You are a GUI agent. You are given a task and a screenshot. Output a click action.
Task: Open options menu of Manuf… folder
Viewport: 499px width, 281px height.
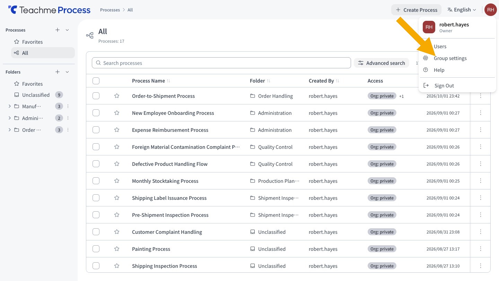point(68,106)
